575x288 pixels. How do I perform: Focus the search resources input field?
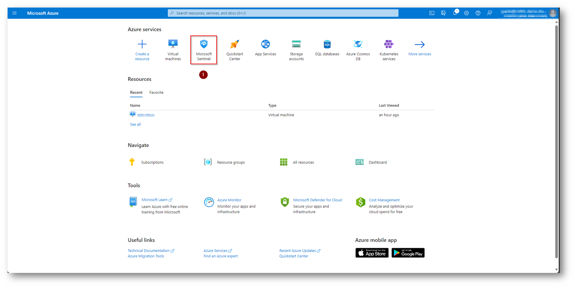[283, 13]
